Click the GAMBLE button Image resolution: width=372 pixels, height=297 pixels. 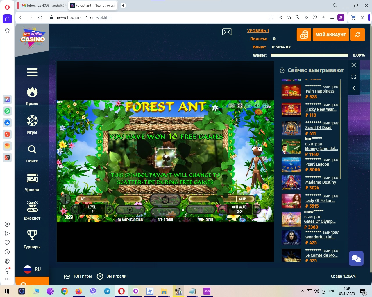165,212
